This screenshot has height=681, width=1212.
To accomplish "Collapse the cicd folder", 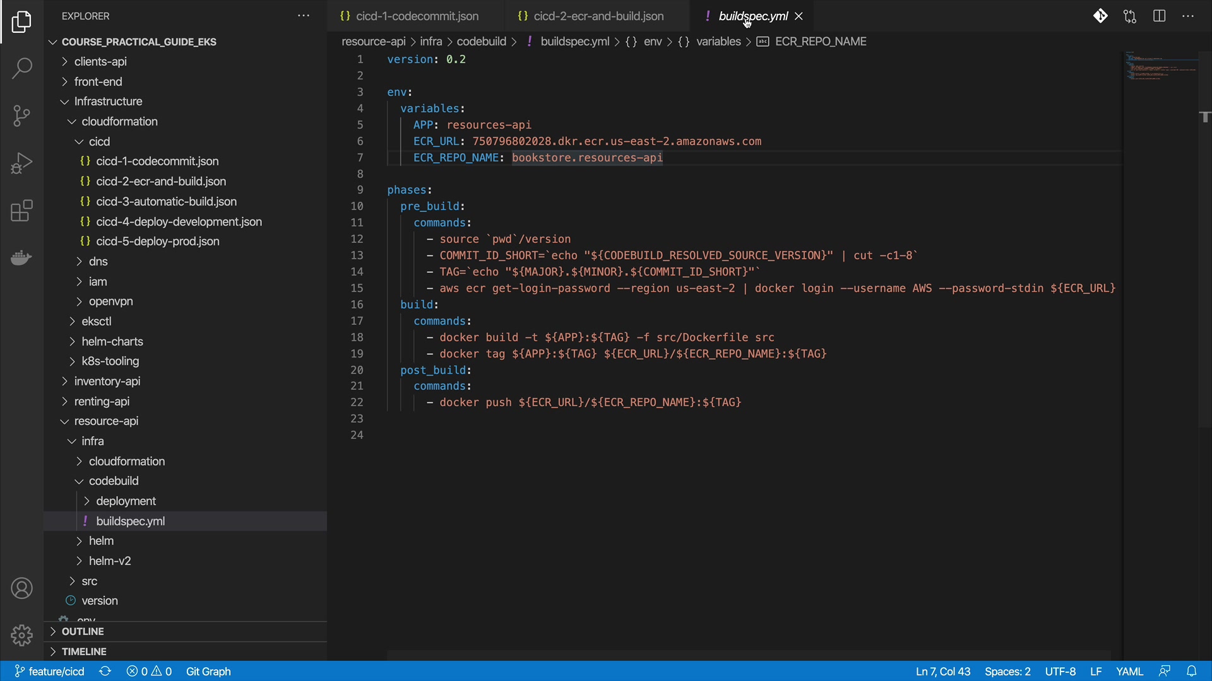I will (99, 142).
